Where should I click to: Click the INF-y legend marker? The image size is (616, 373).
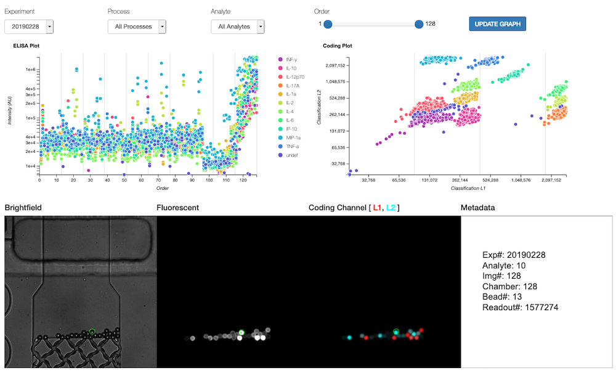[x=282, y=59]
